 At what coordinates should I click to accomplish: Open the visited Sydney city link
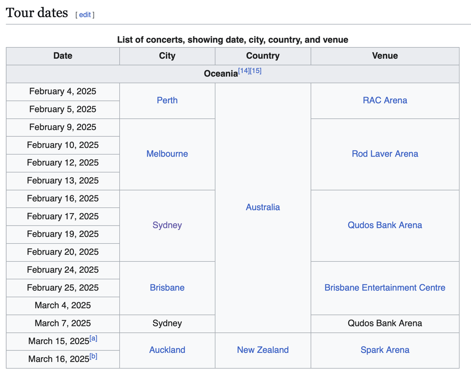167,225
